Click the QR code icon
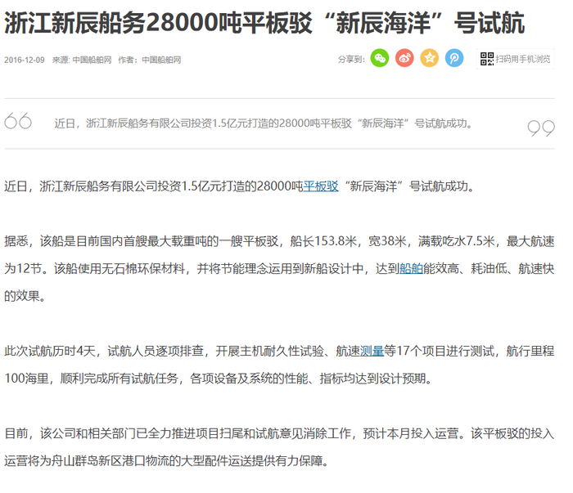Image resolution: width=573 pixels, height=493 pixels. click(x=487, y=59)
